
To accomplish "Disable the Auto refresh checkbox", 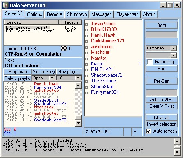I will tap(149, 131).
